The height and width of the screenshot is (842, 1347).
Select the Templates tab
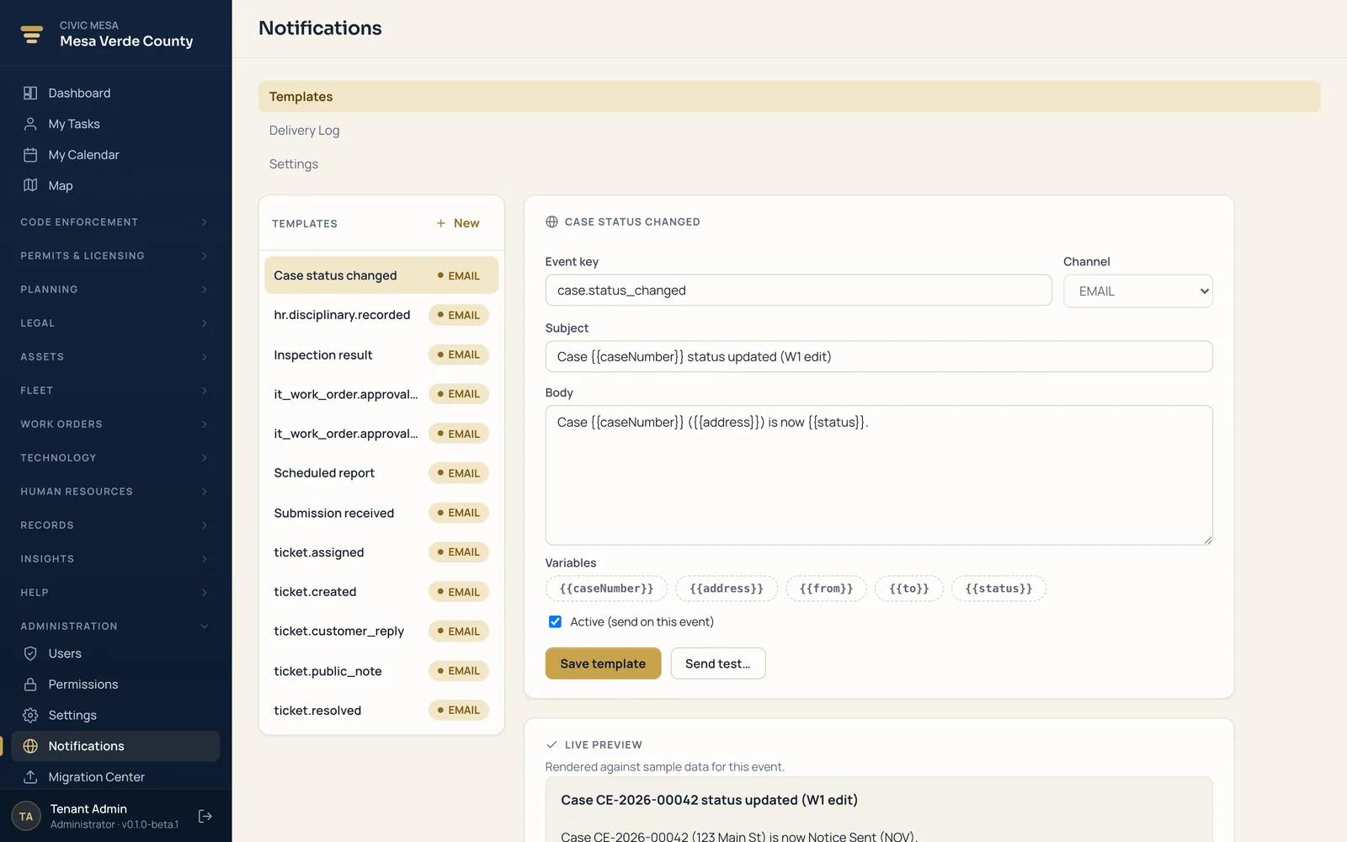[x=789, y=97]
